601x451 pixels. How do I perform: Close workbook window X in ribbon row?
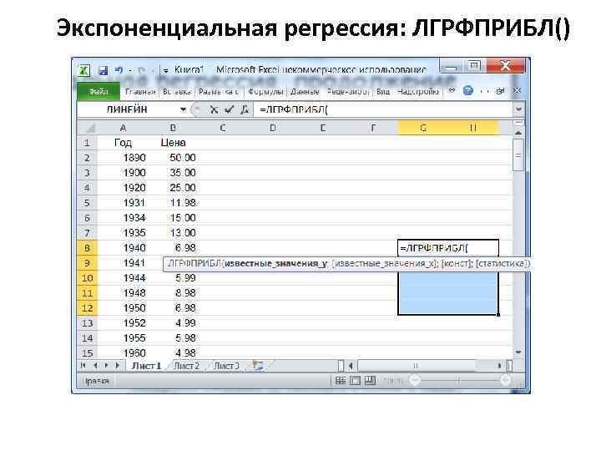tap(517, 90)
